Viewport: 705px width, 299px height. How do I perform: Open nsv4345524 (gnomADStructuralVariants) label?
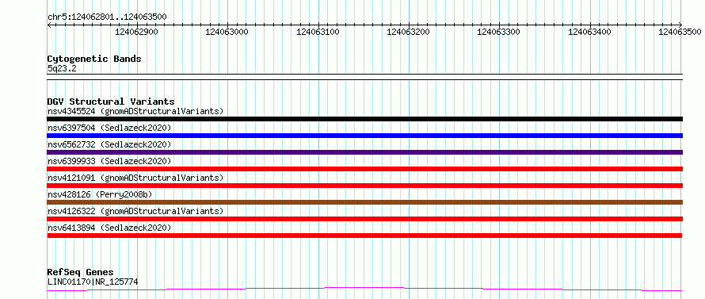click(x=135, y=111)
